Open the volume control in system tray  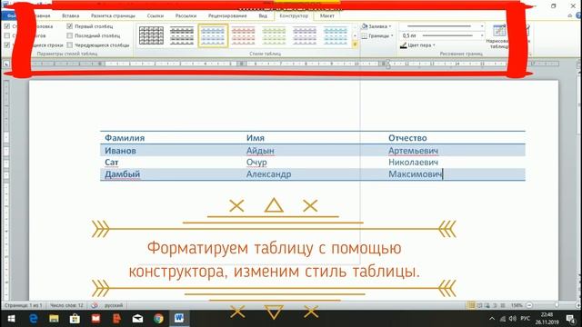coord(513,319)
